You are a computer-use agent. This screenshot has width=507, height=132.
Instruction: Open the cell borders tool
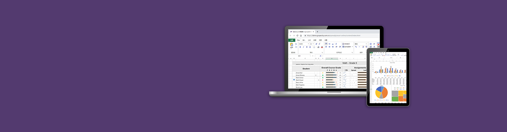pos(314,47)
